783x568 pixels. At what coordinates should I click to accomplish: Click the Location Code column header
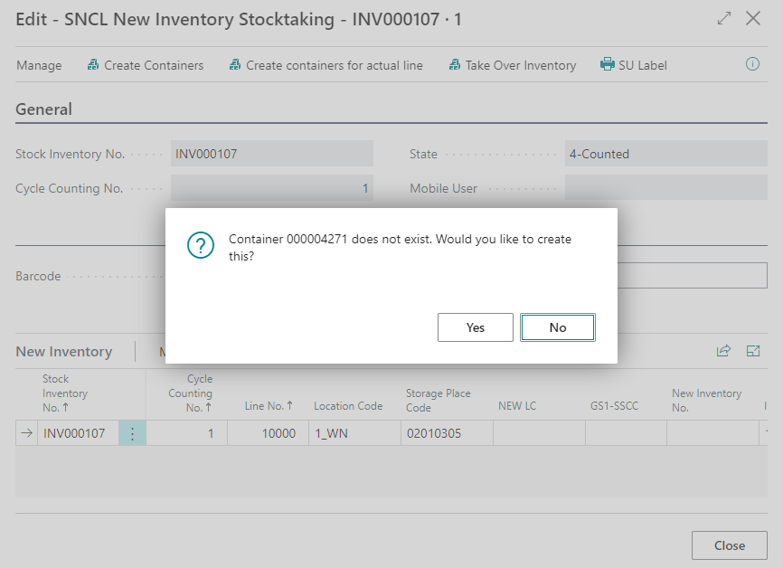[x=347, y=407]
